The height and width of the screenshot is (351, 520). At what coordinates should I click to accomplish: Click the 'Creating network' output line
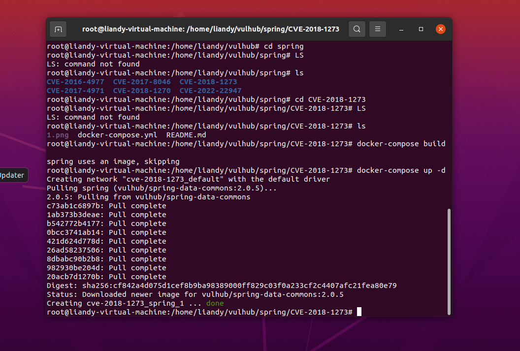(189, 179)
